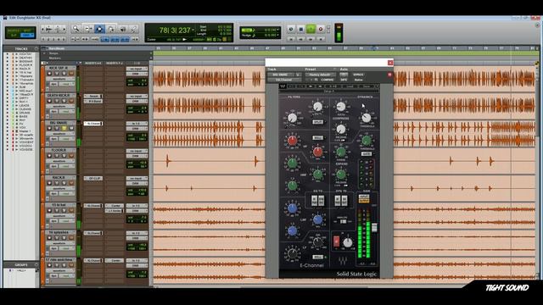Image resolution: width=543 pixels, height=305 pixels.
Task: Select DRUMS in the Tracks list
Action: [x=25, y=113]
